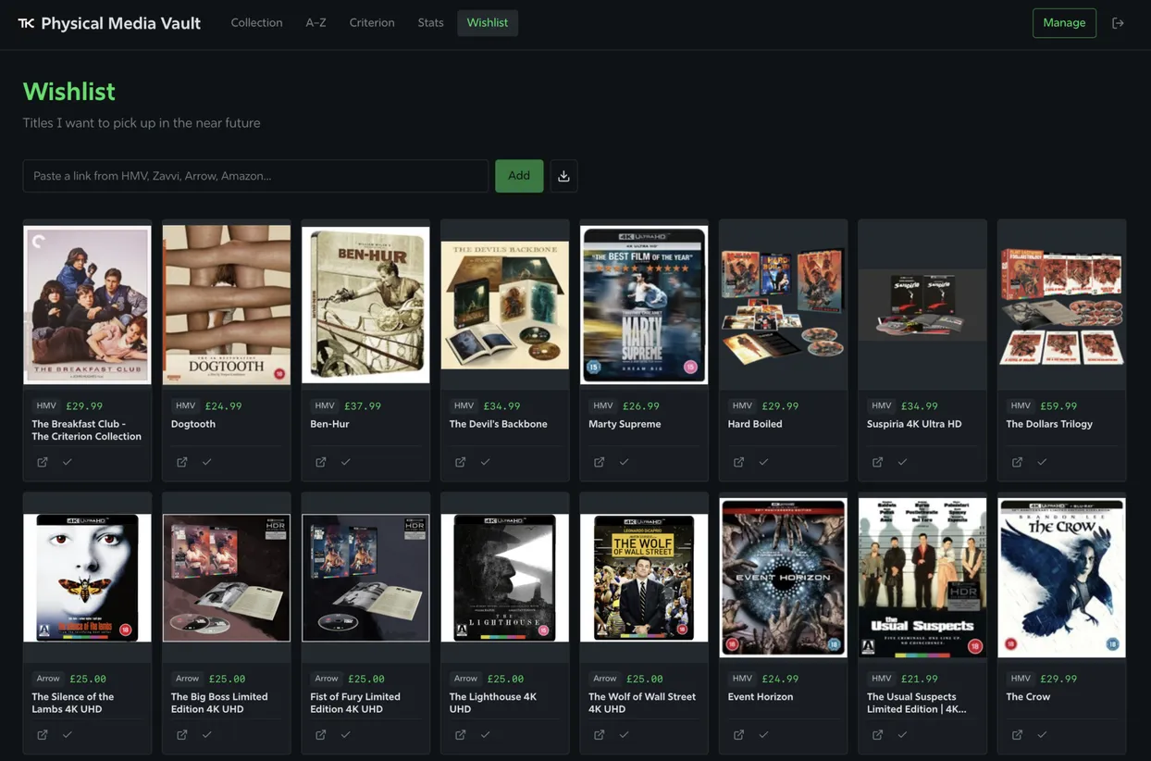Open external link for Suspiria 4K Ultra HD
The height and width of the screenshot is (761, 1151).
878,462
